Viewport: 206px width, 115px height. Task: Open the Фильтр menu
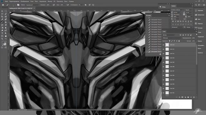point(50,1)
